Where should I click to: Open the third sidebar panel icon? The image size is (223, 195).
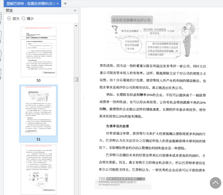[1, 54]
